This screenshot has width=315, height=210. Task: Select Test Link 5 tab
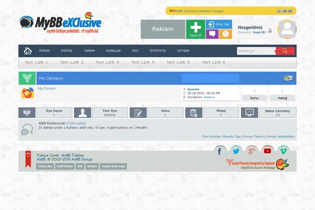pyautogui.click(x=178, y=62)
